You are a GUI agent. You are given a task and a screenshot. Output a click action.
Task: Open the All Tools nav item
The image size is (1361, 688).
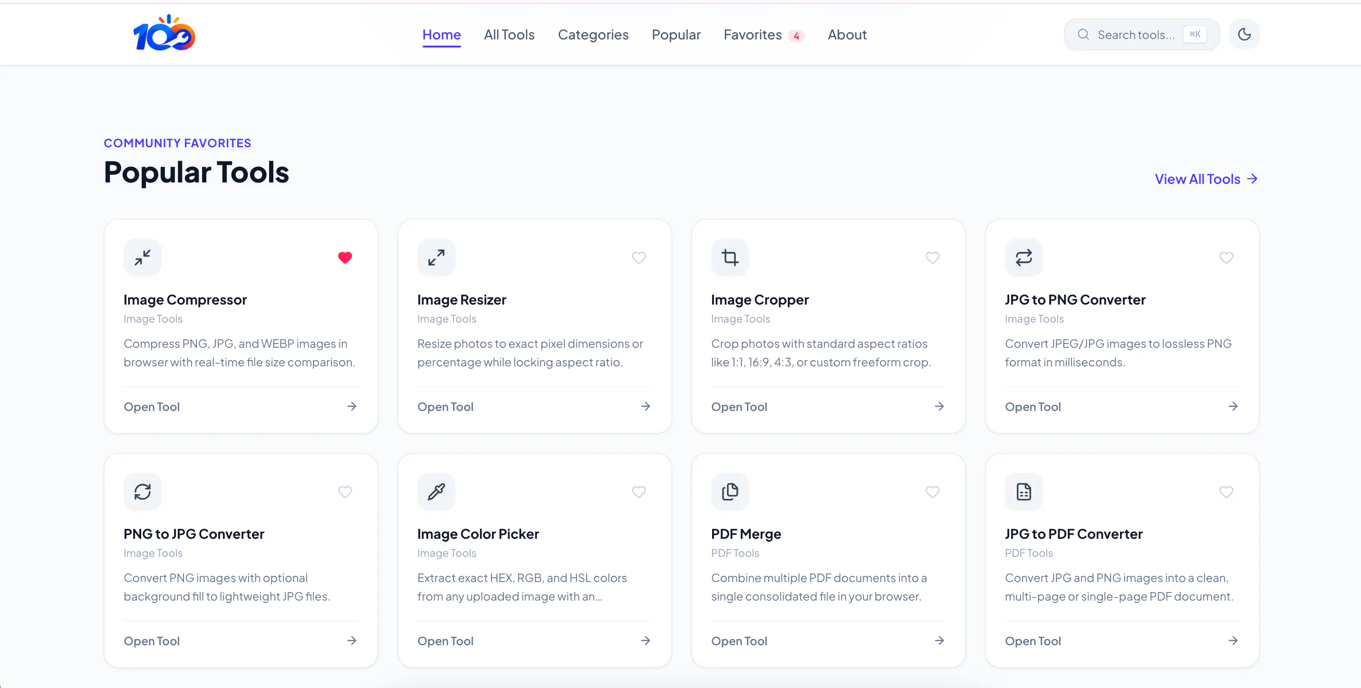coord(509,34)
